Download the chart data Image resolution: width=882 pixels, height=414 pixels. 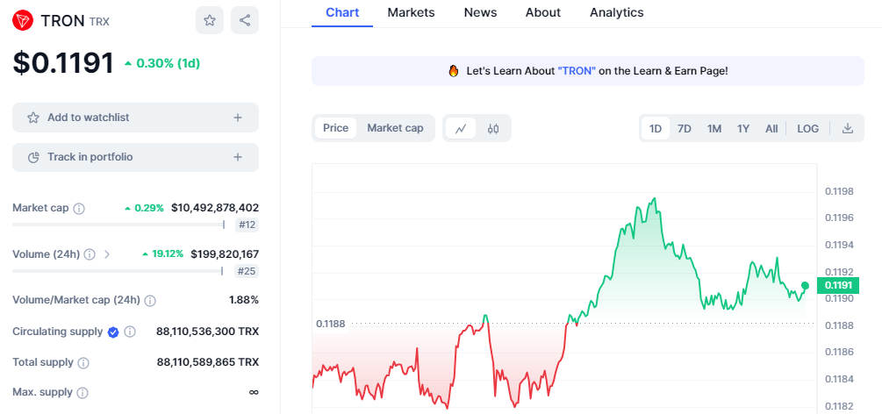click(848, 128)
